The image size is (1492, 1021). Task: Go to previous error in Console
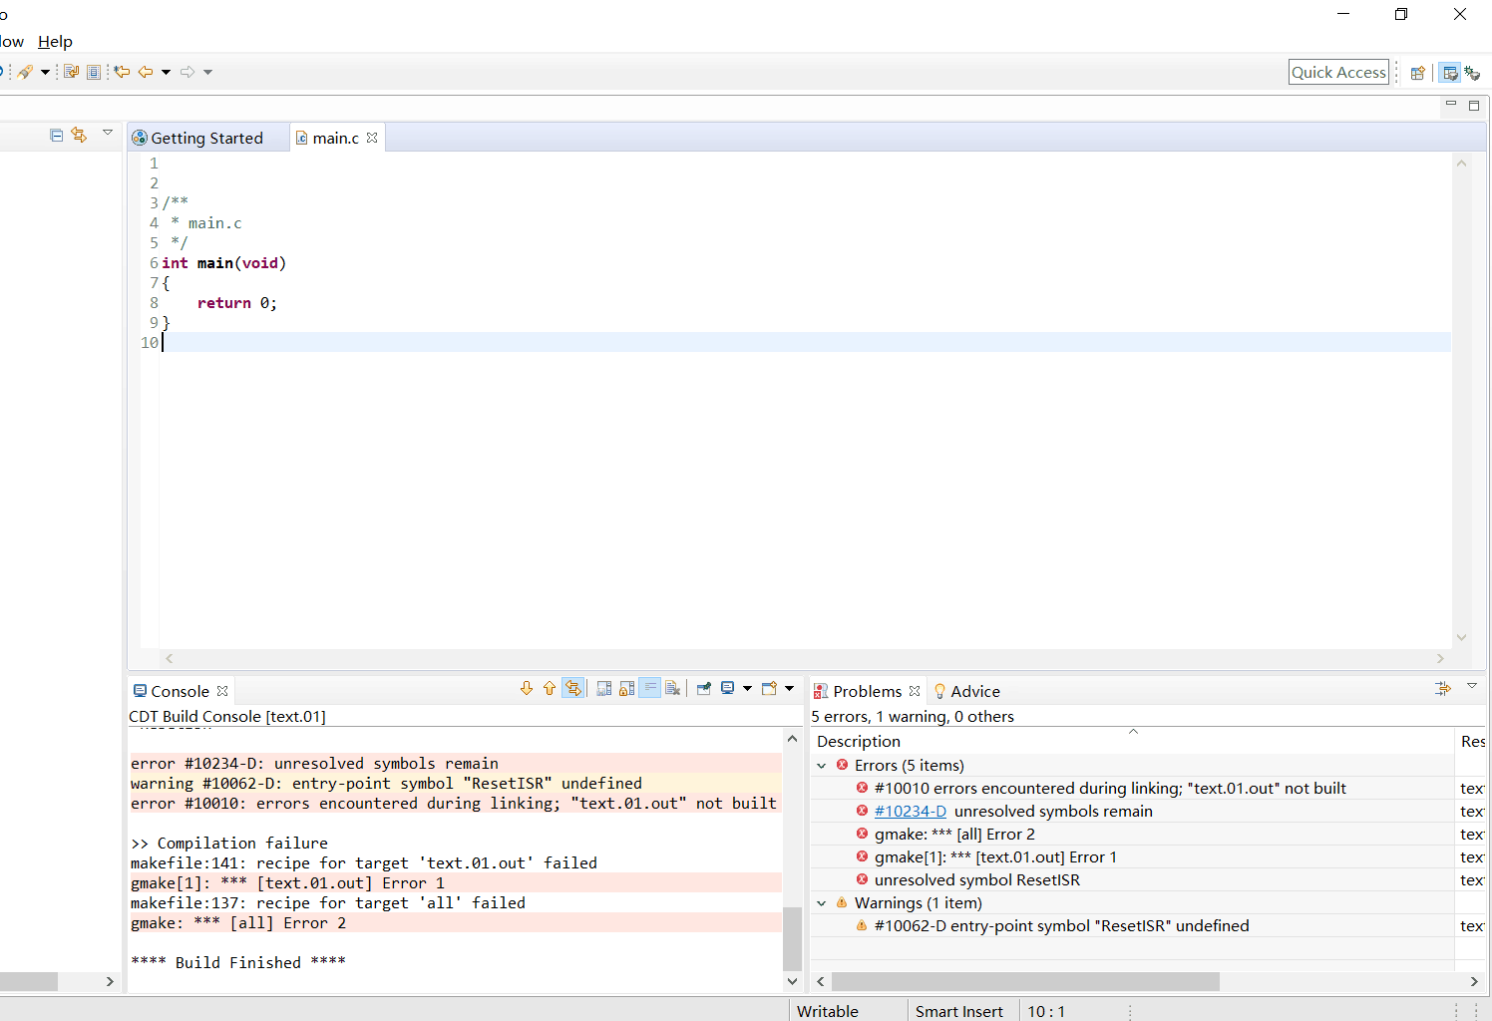click(x=550, y=688)
